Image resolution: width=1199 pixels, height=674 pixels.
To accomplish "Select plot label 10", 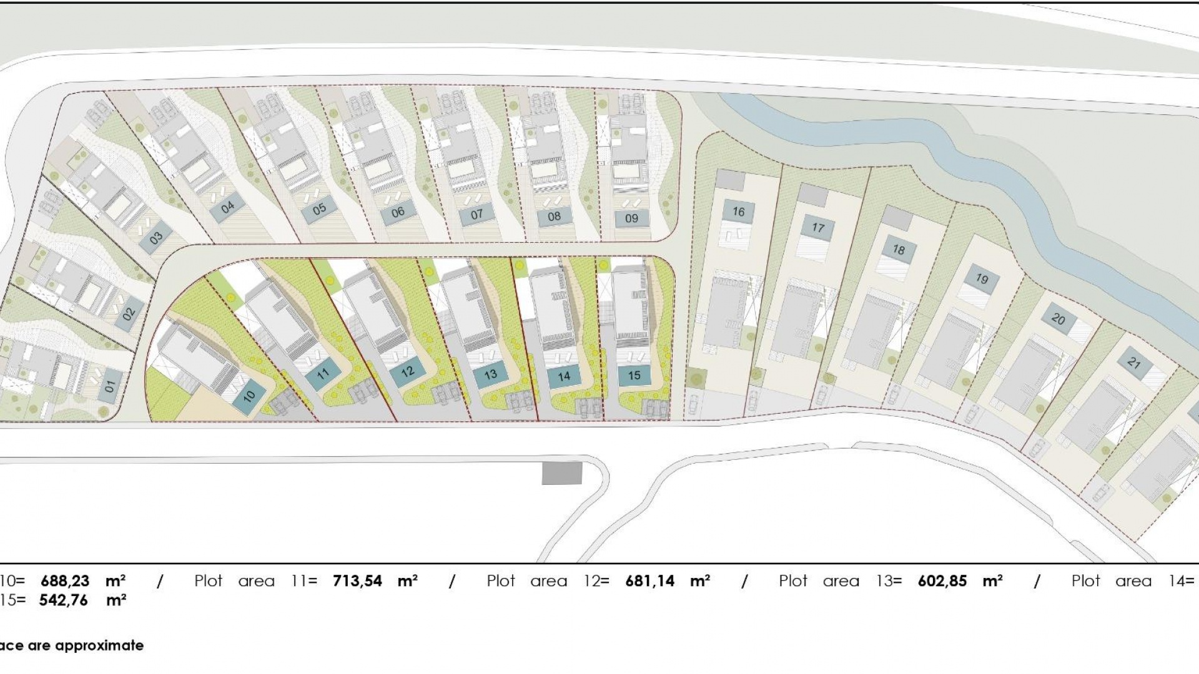I will tap(249, 396).
